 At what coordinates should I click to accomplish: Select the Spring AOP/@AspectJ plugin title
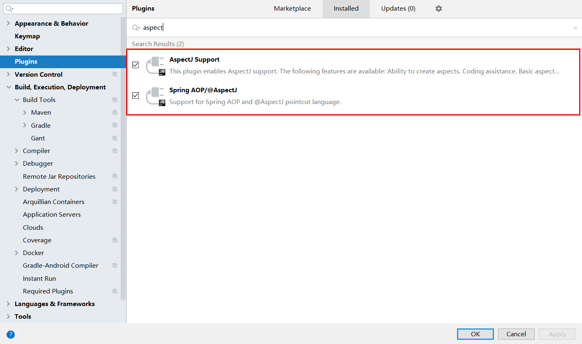coord(203,90)
